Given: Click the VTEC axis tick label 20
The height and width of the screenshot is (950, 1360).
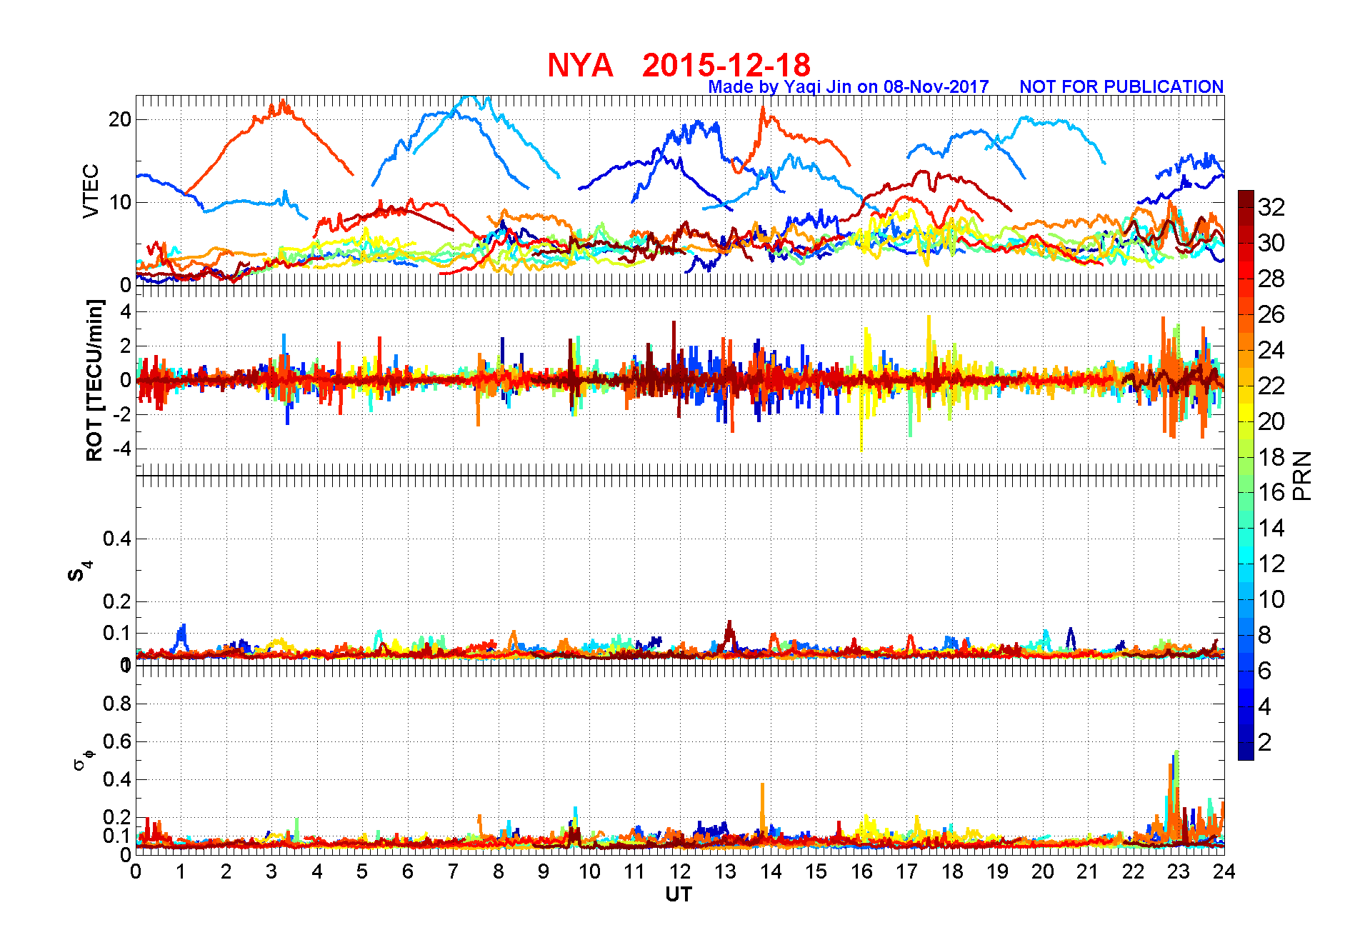Looking at the screenshot, I should (x=120, y=119).
